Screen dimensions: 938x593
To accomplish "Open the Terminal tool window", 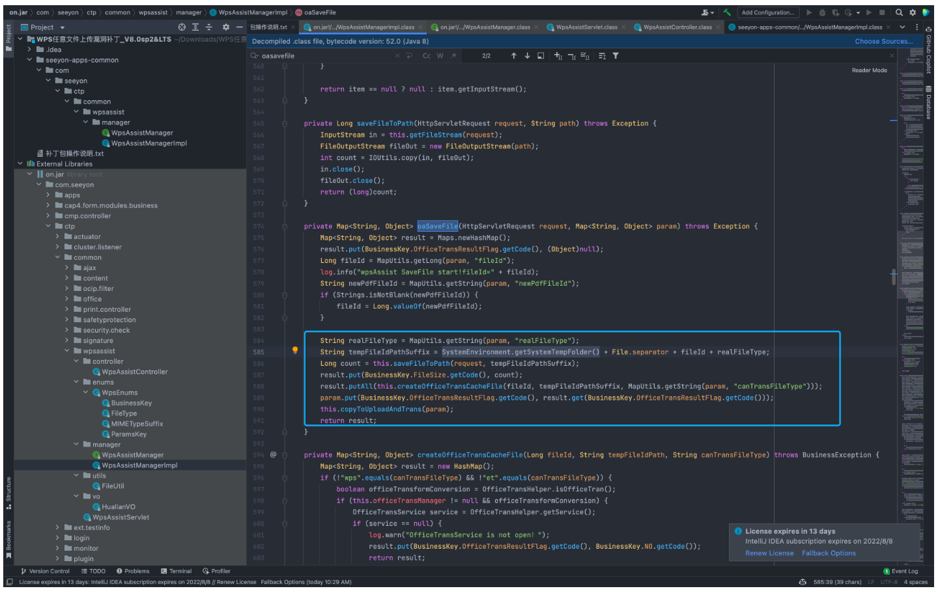I will click(176, 572).
